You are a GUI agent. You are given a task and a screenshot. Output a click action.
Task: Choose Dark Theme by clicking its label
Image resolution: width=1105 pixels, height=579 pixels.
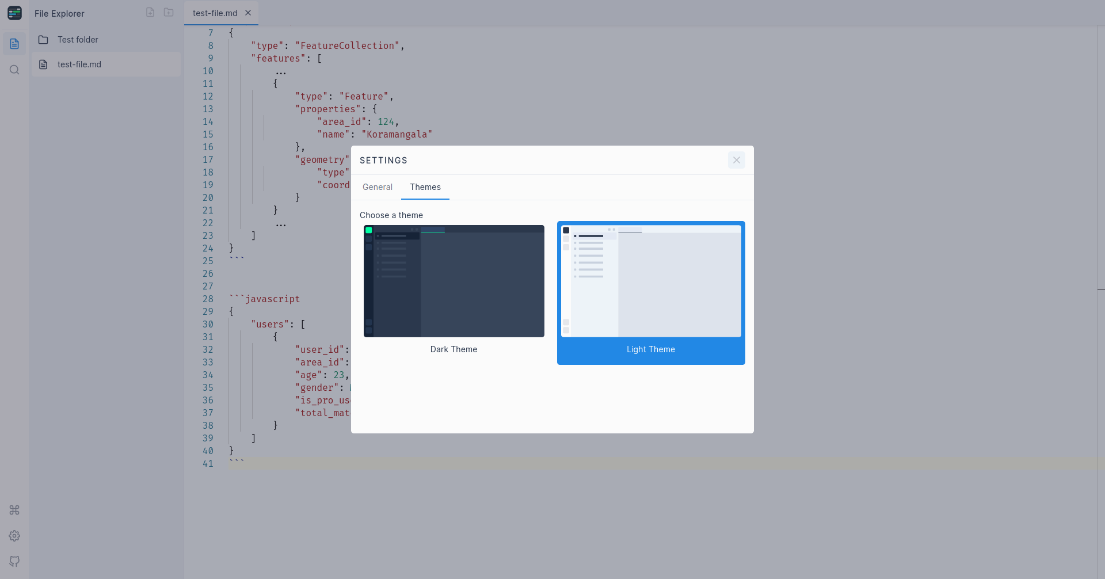(x=454, y=349)
